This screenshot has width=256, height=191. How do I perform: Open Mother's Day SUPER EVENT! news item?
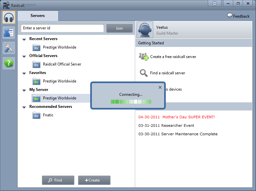(177, 117)
